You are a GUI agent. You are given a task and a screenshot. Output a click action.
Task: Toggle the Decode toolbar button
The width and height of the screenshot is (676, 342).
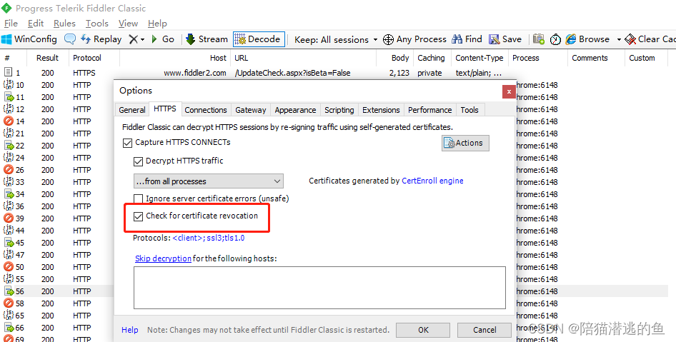259,39
